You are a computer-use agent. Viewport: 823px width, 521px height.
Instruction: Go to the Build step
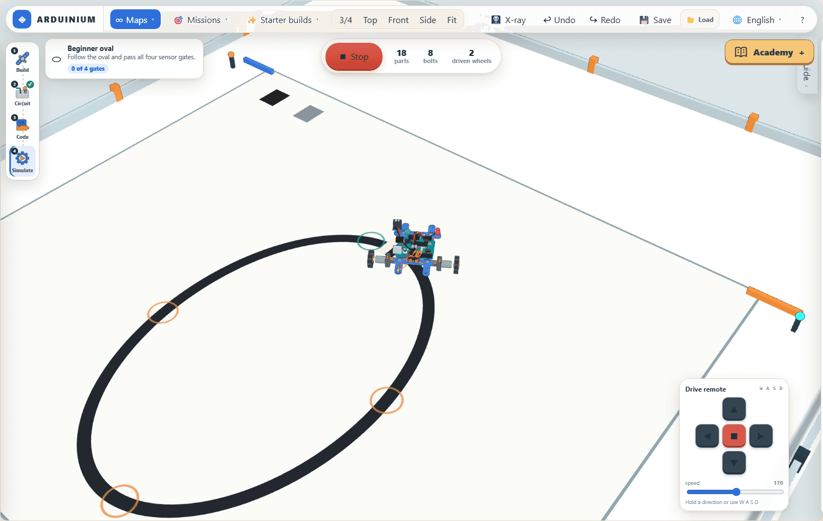[22, 61]
